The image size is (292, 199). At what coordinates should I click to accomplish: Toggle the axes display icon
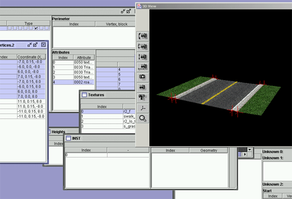(x=144, y=107)
